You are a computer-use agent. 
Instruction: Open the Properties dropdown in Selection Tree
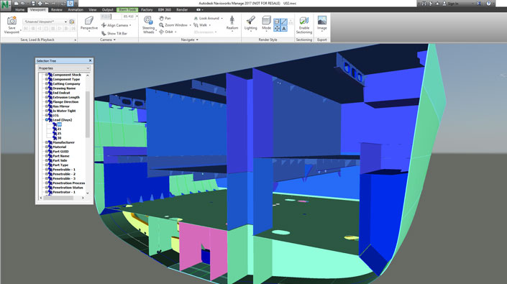64,68
